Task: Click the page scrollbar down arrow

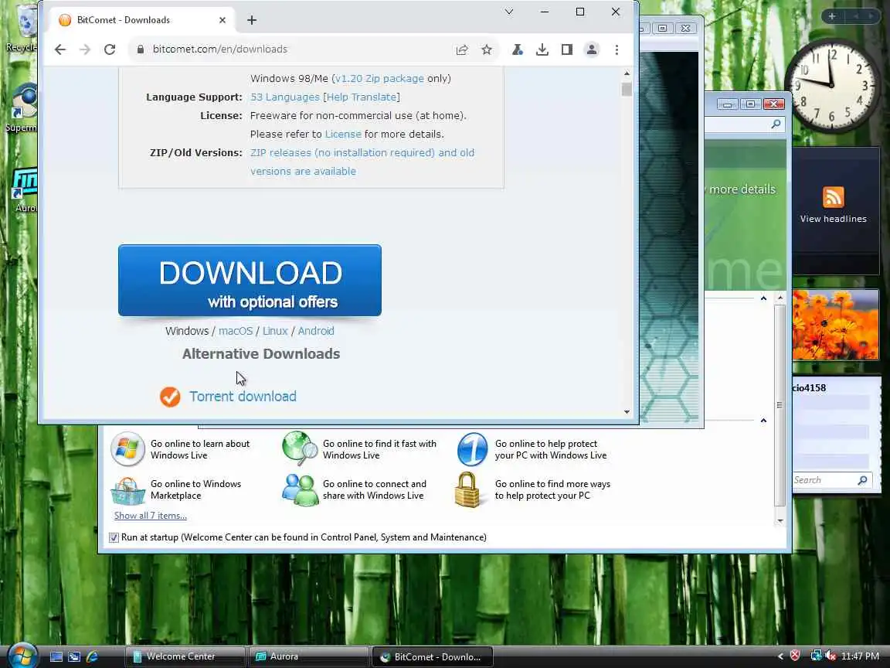Action: click(627, 412)
